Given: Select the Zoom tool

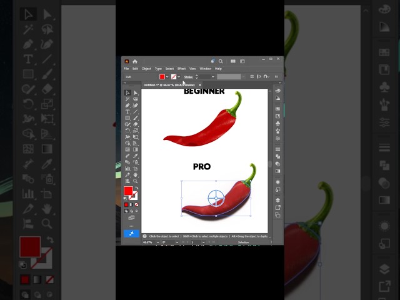Looking at the screenshot, I should [136, 181].
